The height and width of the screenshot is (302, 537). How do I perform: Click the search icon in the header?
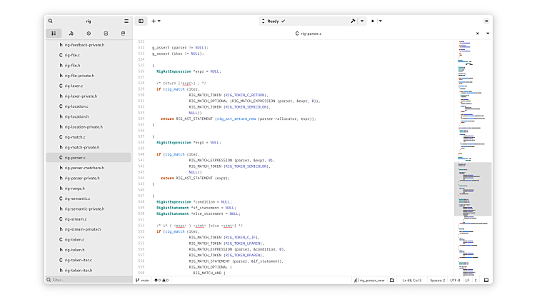coord(51,21)
